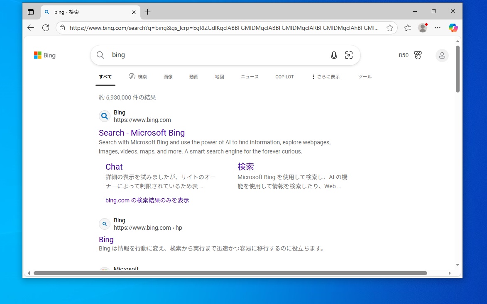The height and width of the screenshot is (304, 487).
Task: Switch to the 地図 tab
Action: click(220, 77)
